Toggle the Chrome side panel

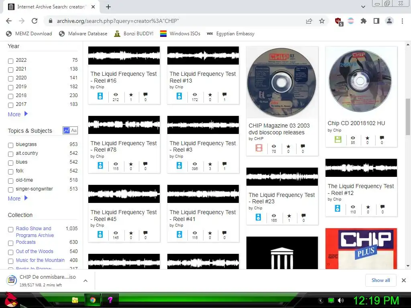(376, 21)
